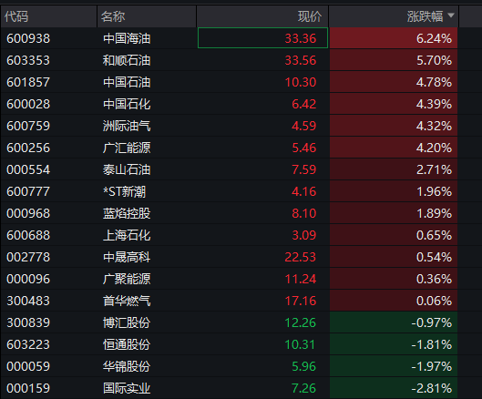Open the 泰山石油 row
This screenshot has height=399, width=482.
(x=127, y=169)
